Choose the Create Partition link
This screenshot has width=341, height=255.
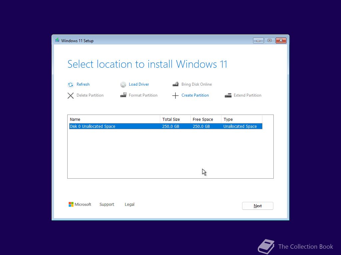pyautogui.click(x=195, y=95)
